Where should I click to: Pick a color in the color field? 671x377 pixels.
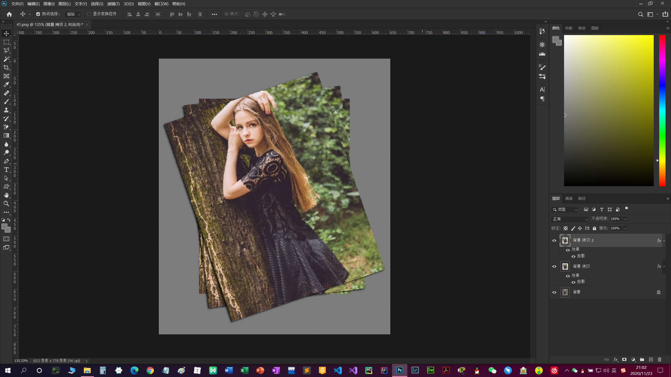(609, 110)
